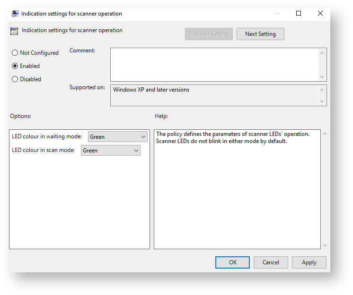Click the Help panel scroll down arrow
The image size is (353, 295).
coord(324,245)
